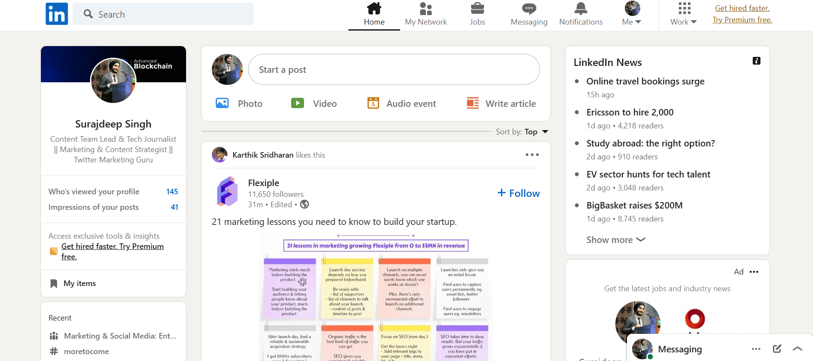This screenshot has width=813, height=361.
Task: Click the LinkedIn News info icon
Action: pos(757,61)
